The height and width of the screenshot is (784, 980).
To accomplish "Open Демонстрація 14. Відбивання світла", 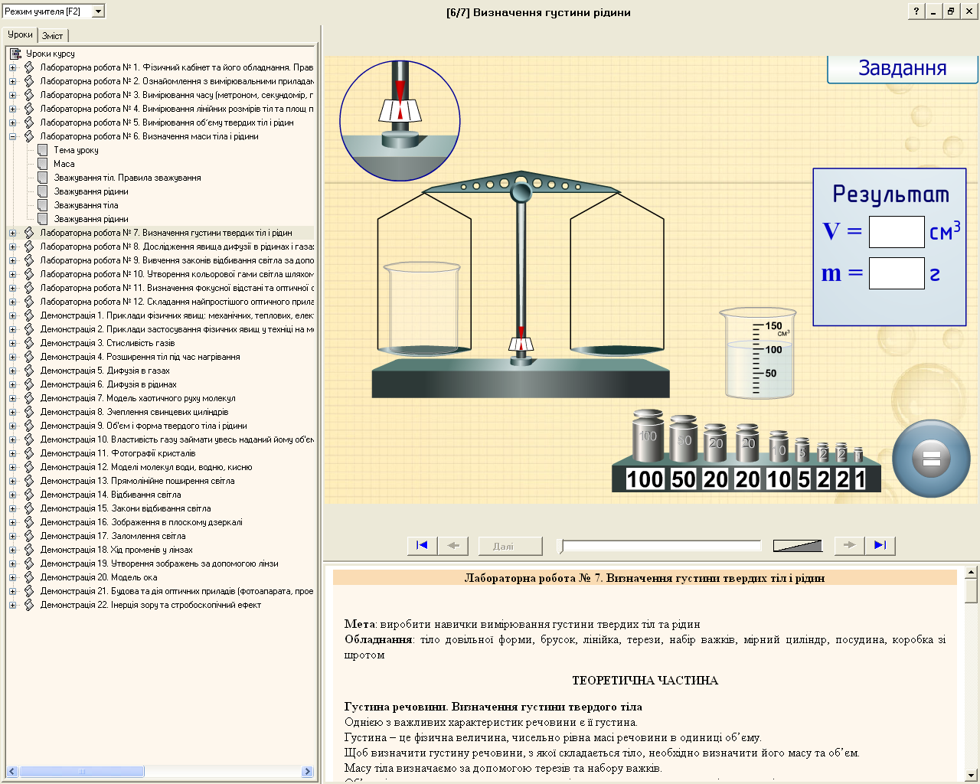I will (110, 495).
